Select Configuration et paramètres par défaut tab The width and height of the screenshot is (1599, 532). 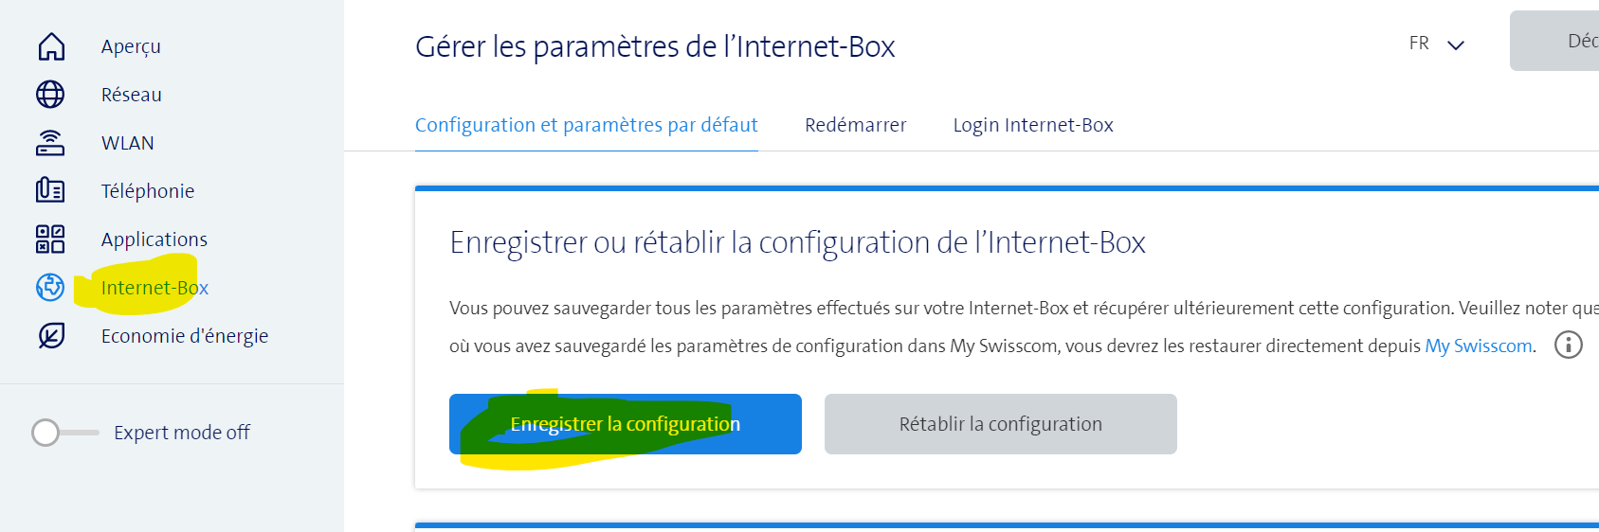click(x=586, y=125)
